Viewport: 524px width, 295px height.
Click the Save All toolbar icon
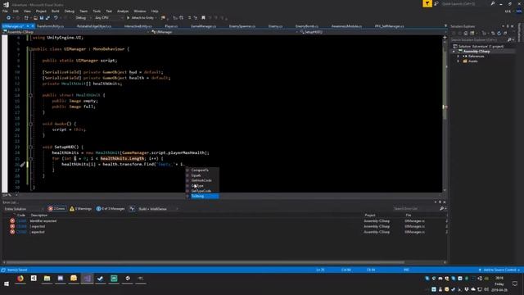pyautogui.click(x=47, y=18)
